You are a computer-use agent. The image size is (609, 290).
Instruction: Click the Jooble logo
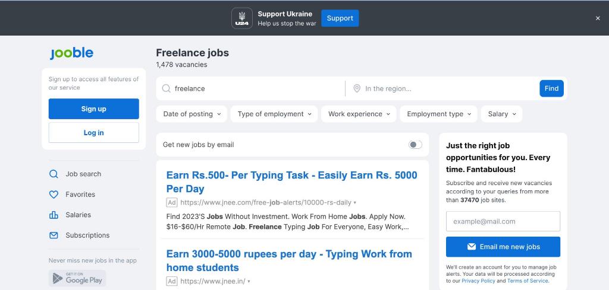71,53
